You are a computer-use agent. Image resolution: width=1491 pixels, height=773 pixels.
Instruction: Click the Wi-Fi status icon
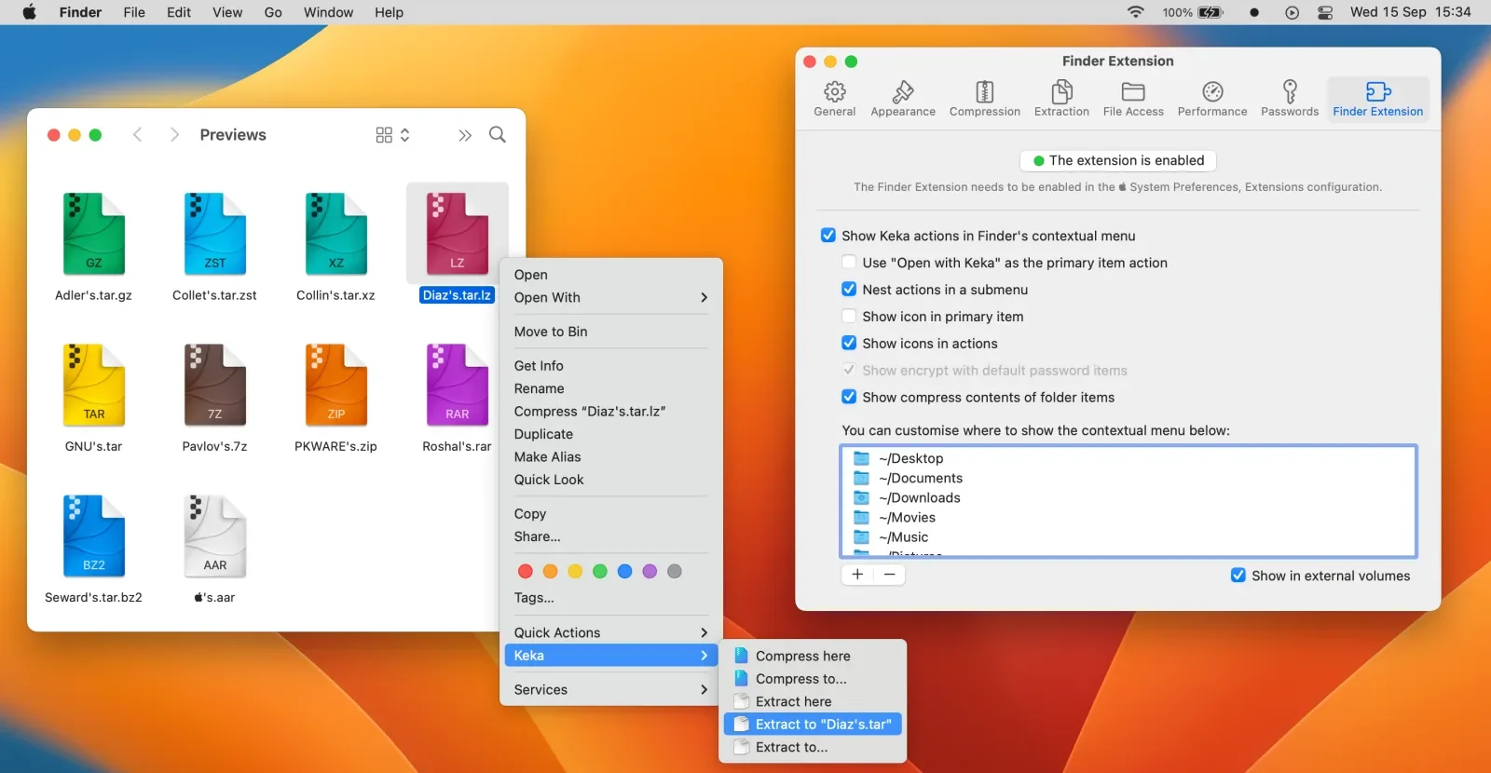[1135, 12]
